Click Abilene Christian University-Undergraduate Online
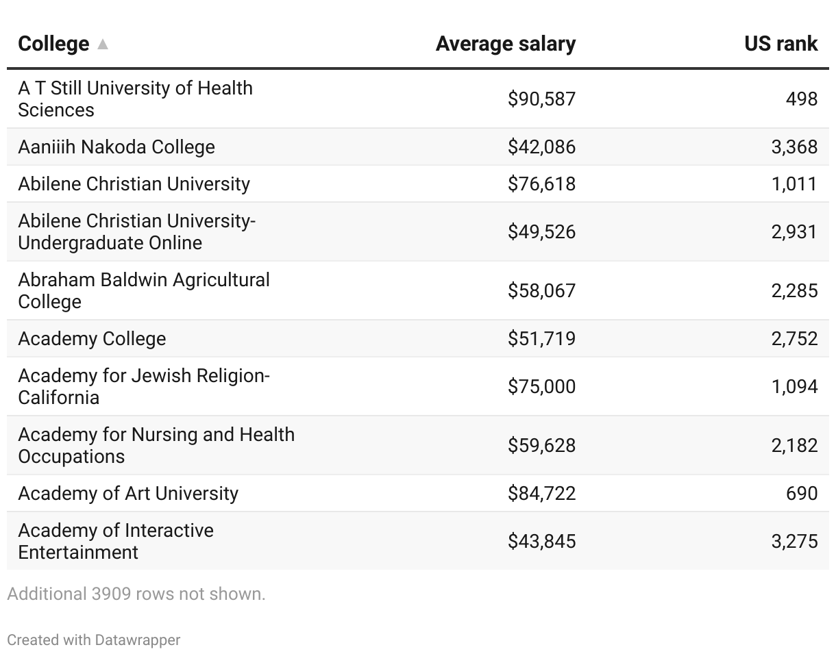The image size is (836, 656). point(136,231)
